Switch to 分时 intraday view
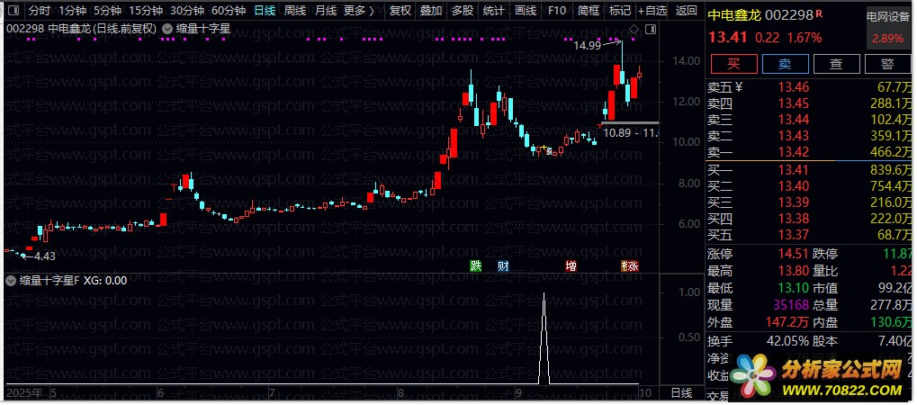The image size is (917, 405). coord(40,11)
